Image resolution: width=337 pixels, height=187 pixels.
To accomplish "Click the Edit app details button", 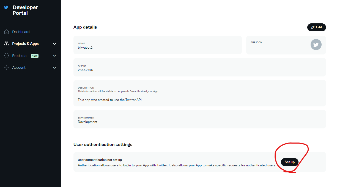I will tap(317, 27).
